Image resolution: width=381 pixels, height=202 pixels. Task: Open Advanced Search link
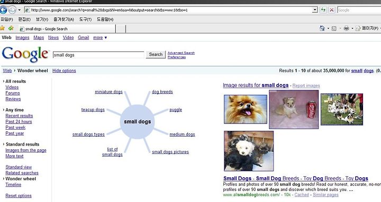[x=181, y=53]
